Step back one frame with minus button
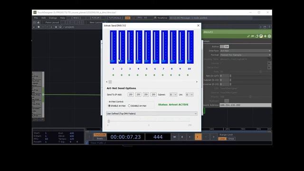The image size is (304, 171). (206, 137)
